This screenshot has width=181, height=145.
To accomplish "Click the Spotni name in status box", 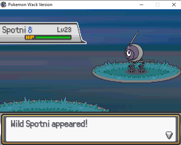I will point(14,30).
